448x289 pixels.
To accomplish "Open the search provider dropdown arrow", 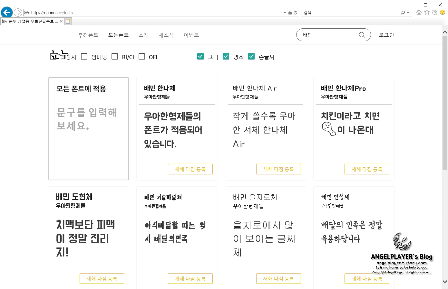I will pyautogui.click(x=408, y=13).
